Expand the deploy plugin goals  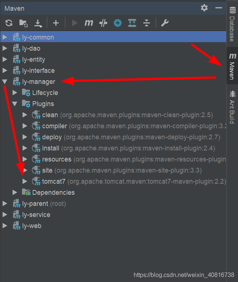(x=25, y=137)
